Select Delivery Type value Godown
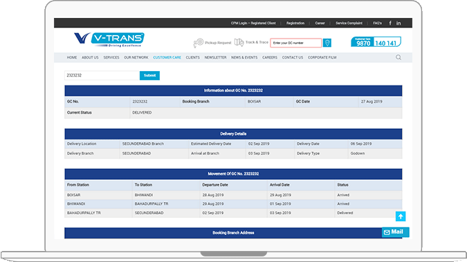This screenshot has height=262, width=467. click(358, 153)
